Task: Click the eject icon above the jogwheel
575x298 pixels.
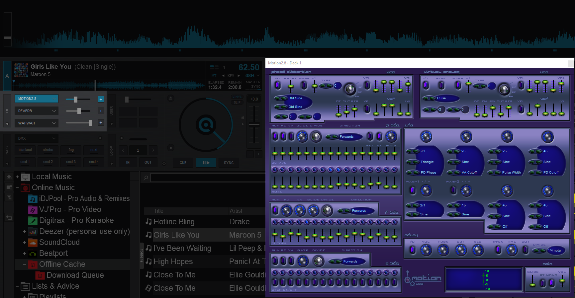Action: coord(170,98)
